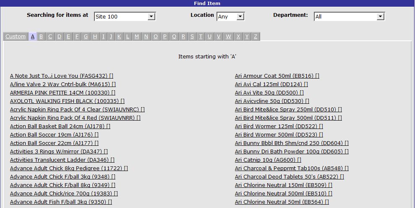Open the Department dropdown set to All
Image resolution: width=415 pixels, height=208 pixels.
(350, 16)
